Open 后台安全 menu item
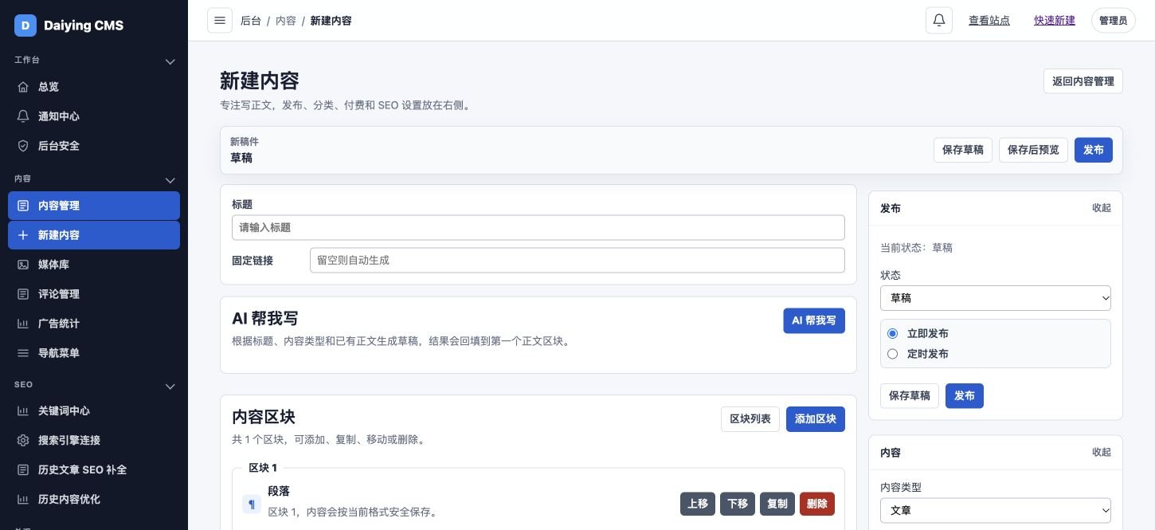Screen dimensions: 1155x530 [94, 146]
